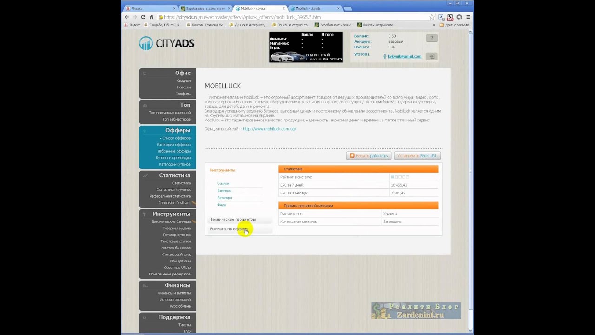Screen dimensions: 595x335
Task: Open the mobilluck.com.ua official site link
Action: [x=269, y=129]
